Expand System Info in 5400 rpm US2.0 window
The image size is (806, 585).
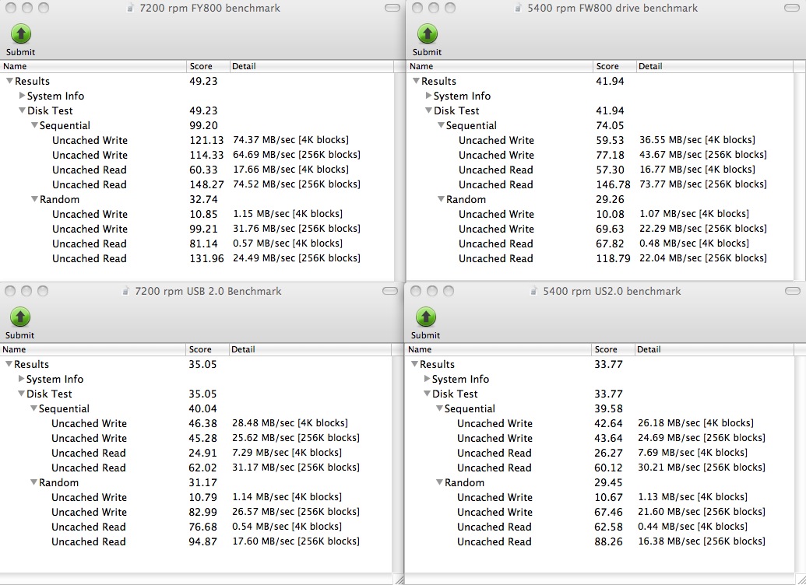pos(428,379)
